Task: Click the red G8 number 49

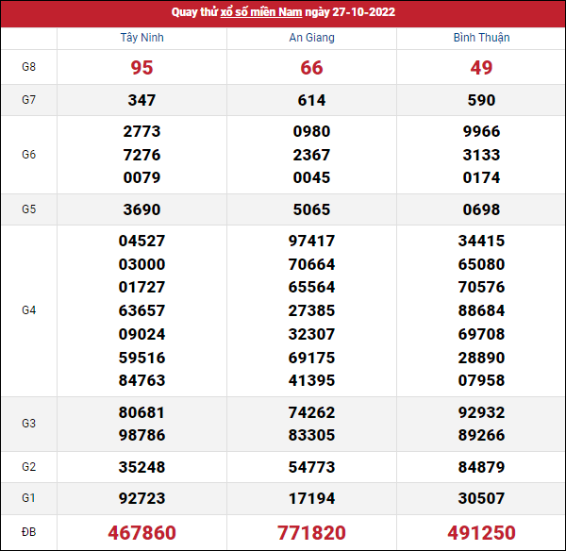Action: [x=481, y=68]
